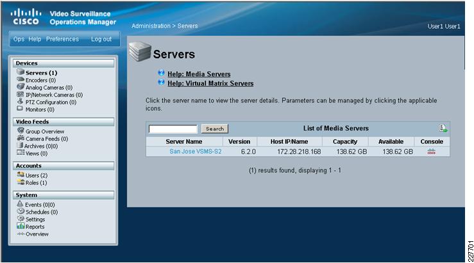This screenshot has width=474, height=263.
Task: Open Help: Media Servers link
Action: [x=199, y=74]
